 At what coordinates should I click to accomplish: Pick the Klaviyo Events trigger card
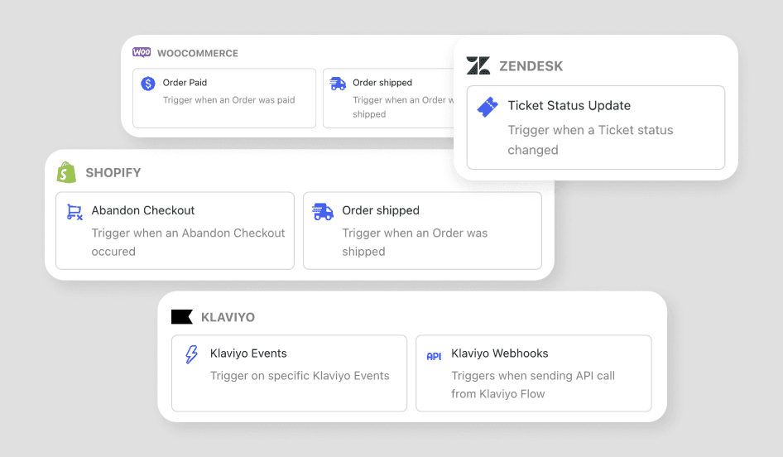[x=289, y=373]
